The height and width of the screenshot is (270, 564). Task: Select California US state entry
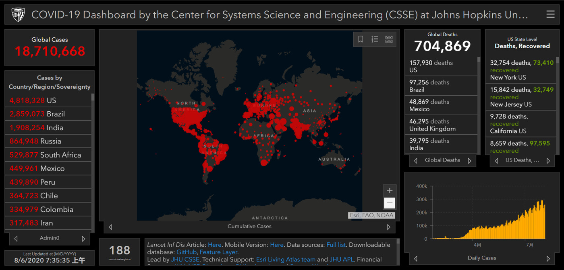coord(520,124)
